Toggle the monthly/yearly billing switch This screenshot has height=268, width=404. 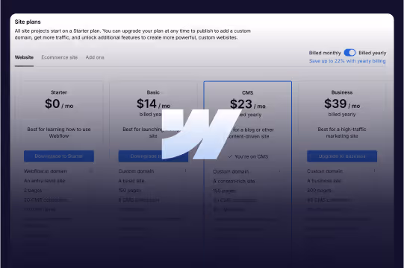click(x=349, y=53)
